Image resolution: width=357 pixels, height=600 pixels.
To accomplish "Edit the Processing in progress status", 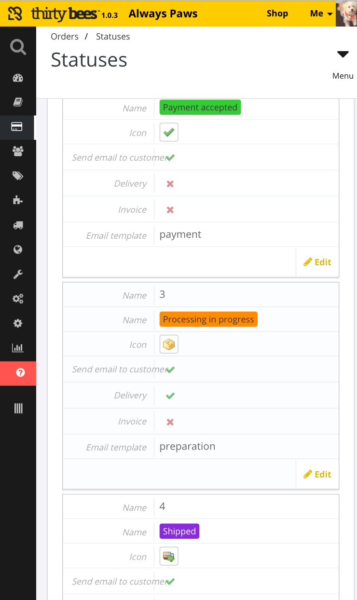I will click(317, 475).
